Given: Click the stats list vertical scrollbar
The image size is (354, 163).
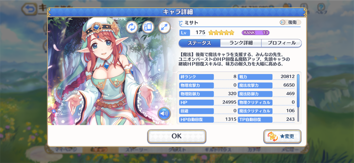Looking at the screenshot, I should pyautogui.click(x=298, y=97).
